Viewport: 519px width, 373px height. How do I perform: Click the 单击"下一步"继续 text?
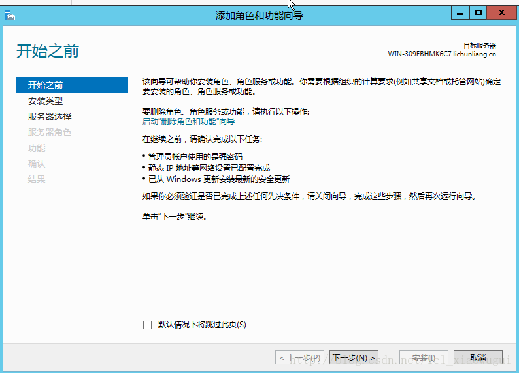pyautogui.click(x=175, y=217)
